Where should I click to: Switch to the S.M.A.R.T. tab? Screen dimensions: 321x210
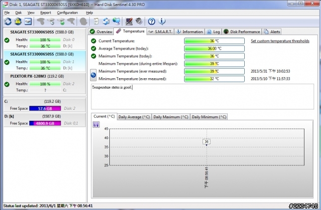tap(160, 32)
